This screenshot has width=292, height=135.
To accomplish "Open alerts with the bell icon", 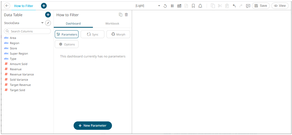I will pyautogui.click(x=200, y=6).
